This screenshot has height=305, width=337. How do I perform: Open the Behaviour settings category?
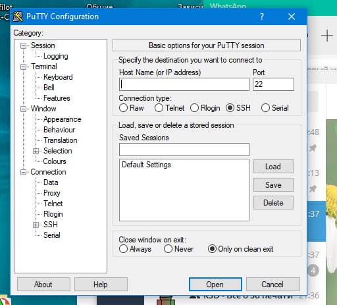[59, 130]
